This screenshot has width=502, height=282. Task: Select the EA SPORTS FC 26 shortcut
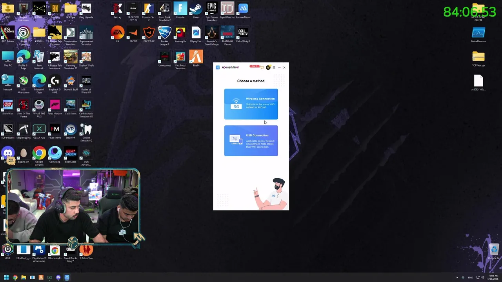point(133,12)
